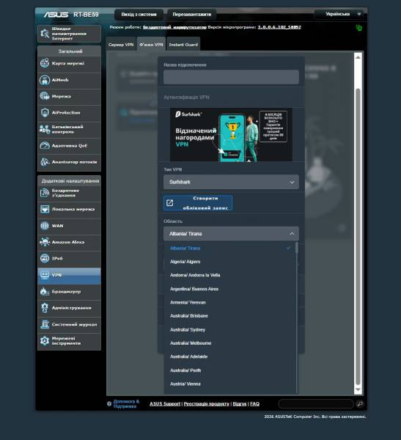Screen dimensions: 401x440
Task: Open the Traffic Analyzer sidebar icon
Action: [45, 162]
